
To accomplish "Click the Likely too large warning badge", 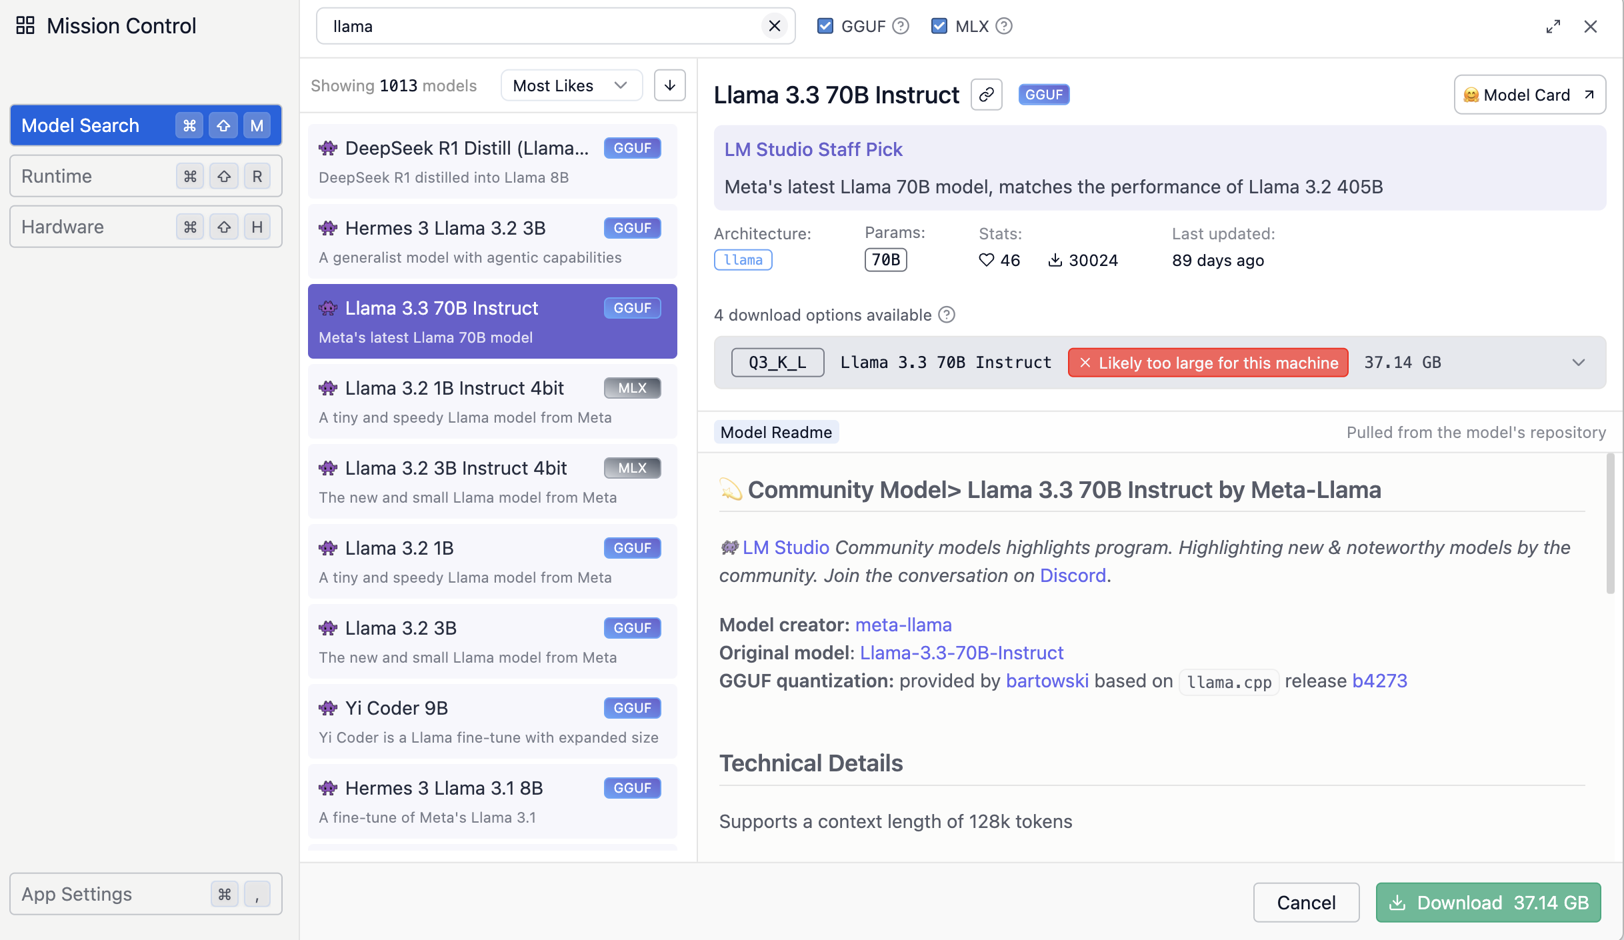I will [x=1208, y=363].
